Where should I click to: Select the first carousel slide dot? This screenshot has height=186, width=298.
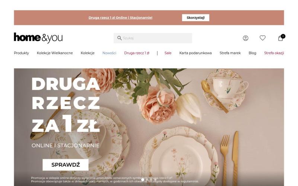tap(143, 180)
